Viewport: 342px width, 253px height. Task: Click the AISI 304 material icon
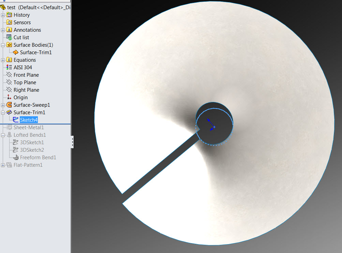click(9, 67)
